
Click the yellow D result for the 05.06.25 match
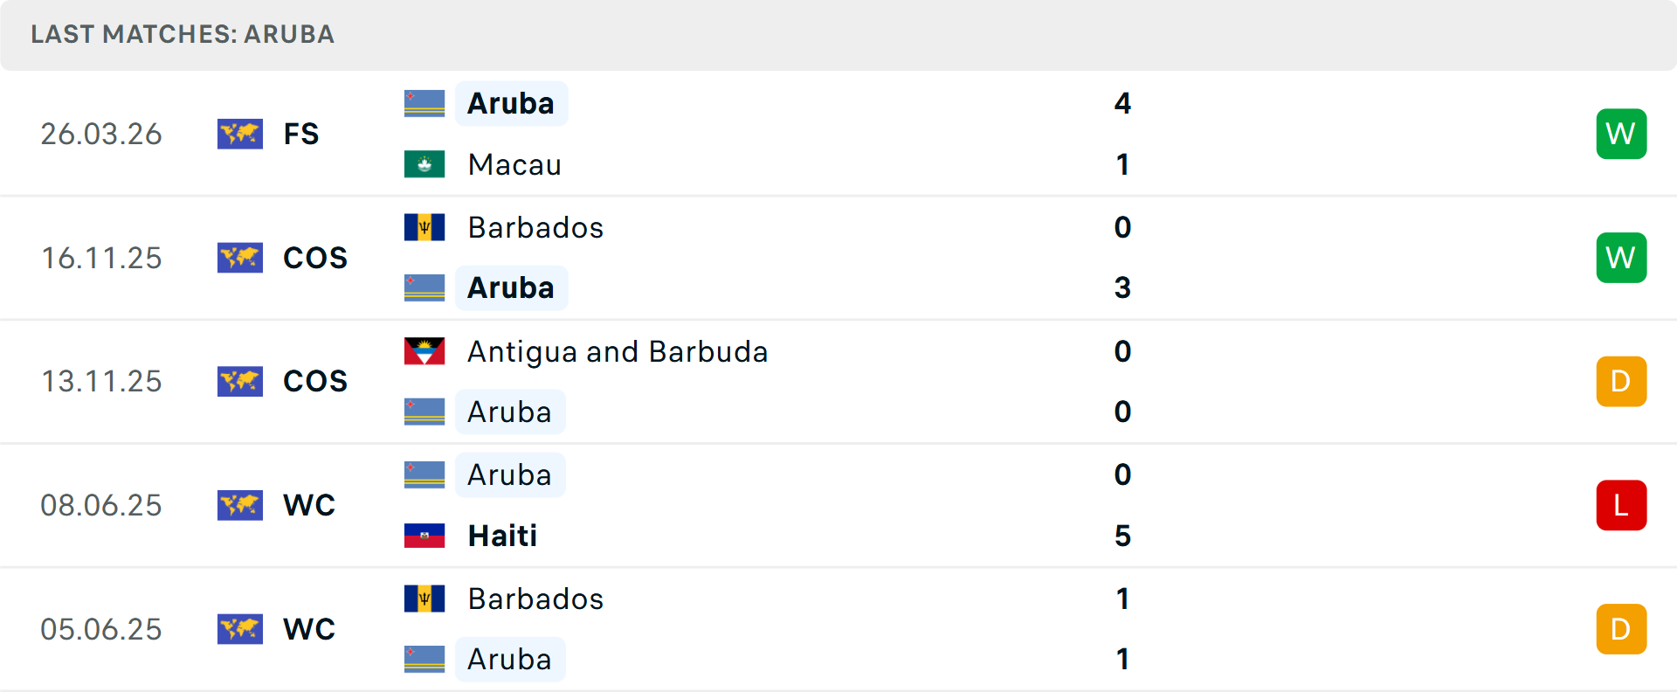tap(1621, 628)
